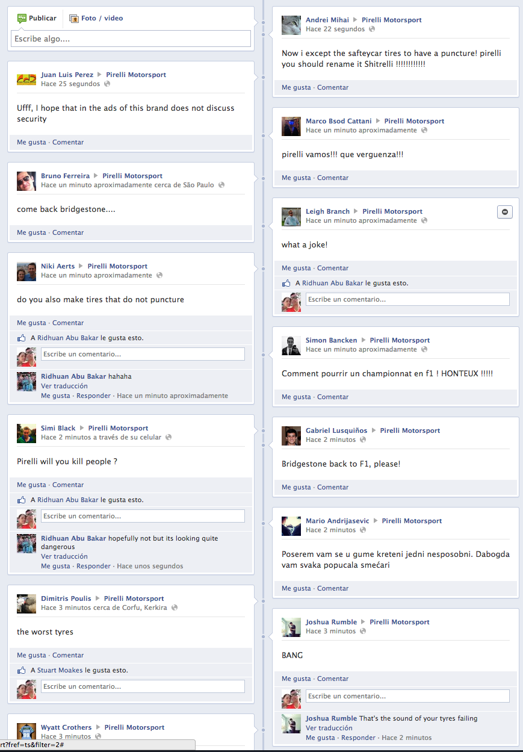
Task: Click the Stuart Moakes name link
Action: [x=60, y=670]
